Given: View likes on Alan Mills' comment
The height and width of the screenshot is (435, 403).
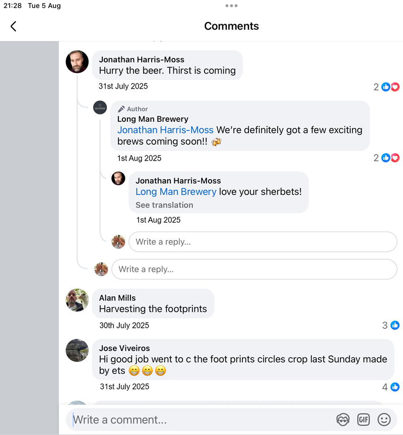Looking at the screenshot, I should [391, 325].
